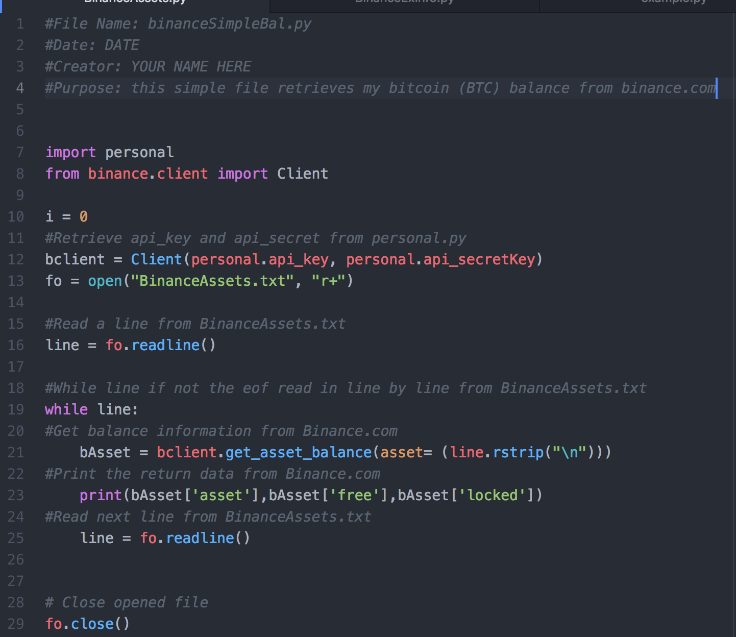Screen dimensions: 736x637
Task: Place cursor in the '#Purpose:' comment line
Action: pyautogui.click(x=380, y=88)
